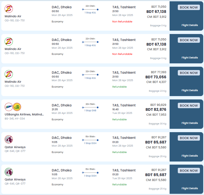Click Malindo Air logo in second result

coord(9,41)
